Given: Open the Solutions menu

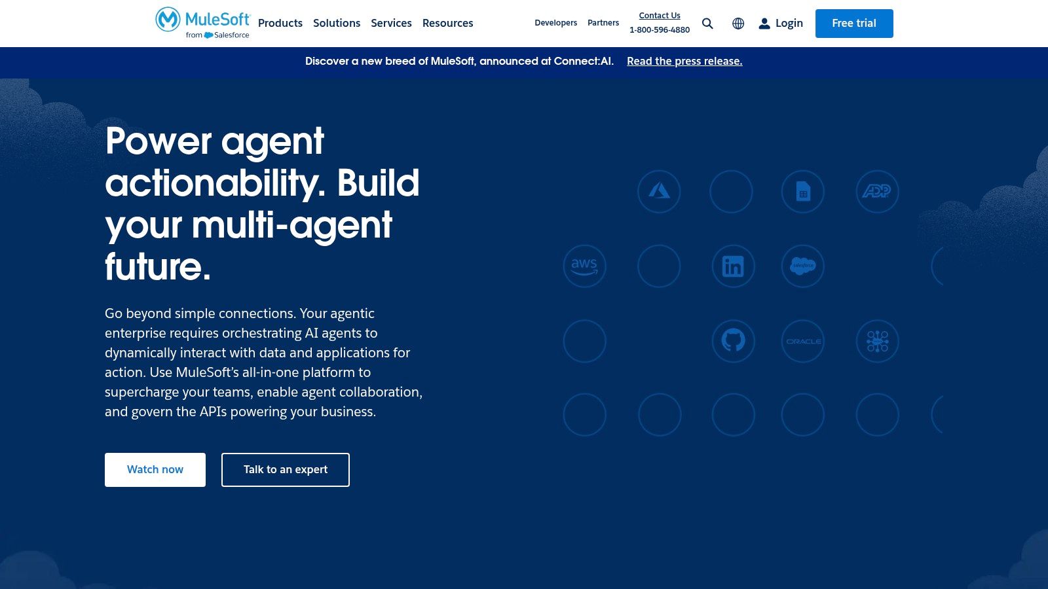Looking at the screenshot, I should coord(337,23).
